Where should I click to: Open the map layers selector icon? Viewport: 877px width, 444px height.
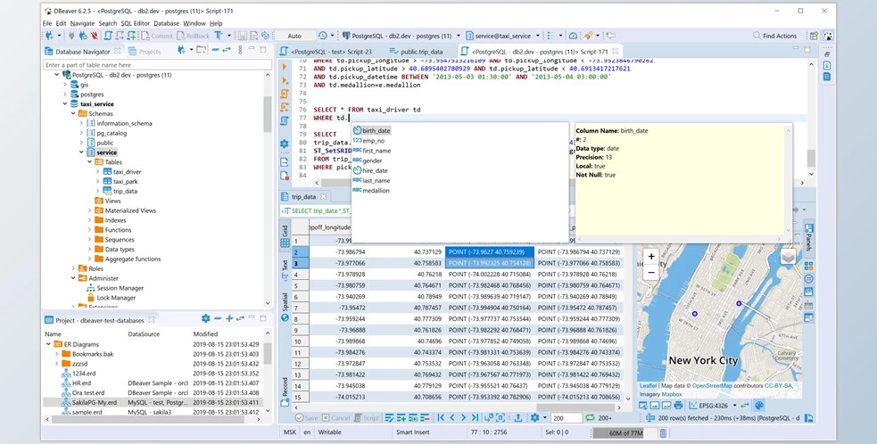coord(788,257)
